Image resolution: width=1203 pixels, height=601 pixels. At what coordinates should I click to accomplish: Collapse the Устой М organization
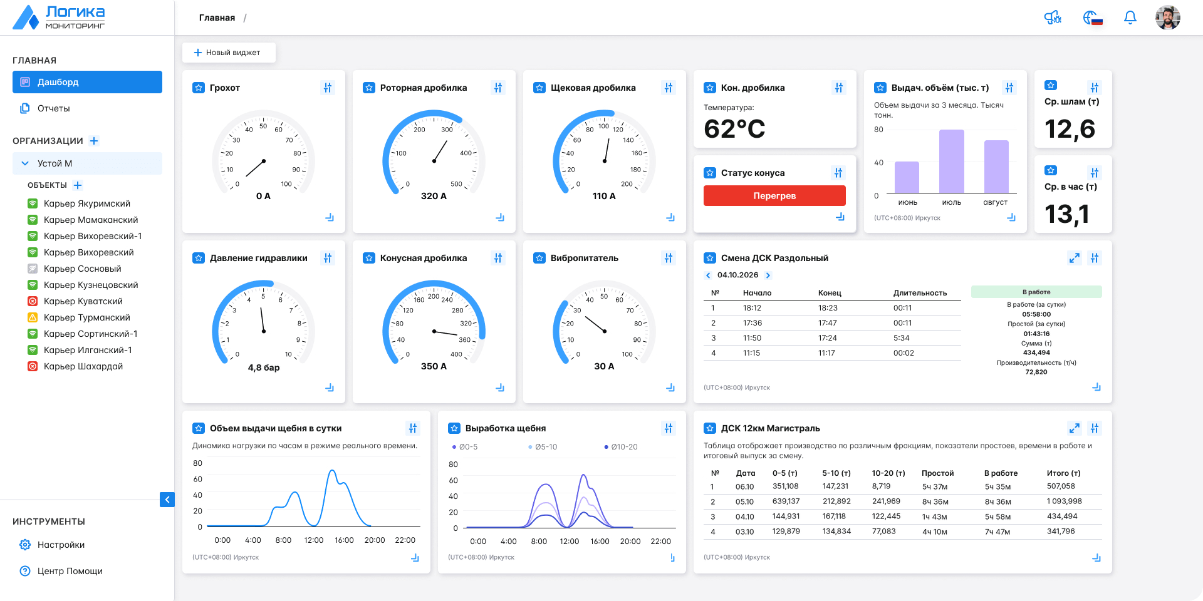(25, 163)
